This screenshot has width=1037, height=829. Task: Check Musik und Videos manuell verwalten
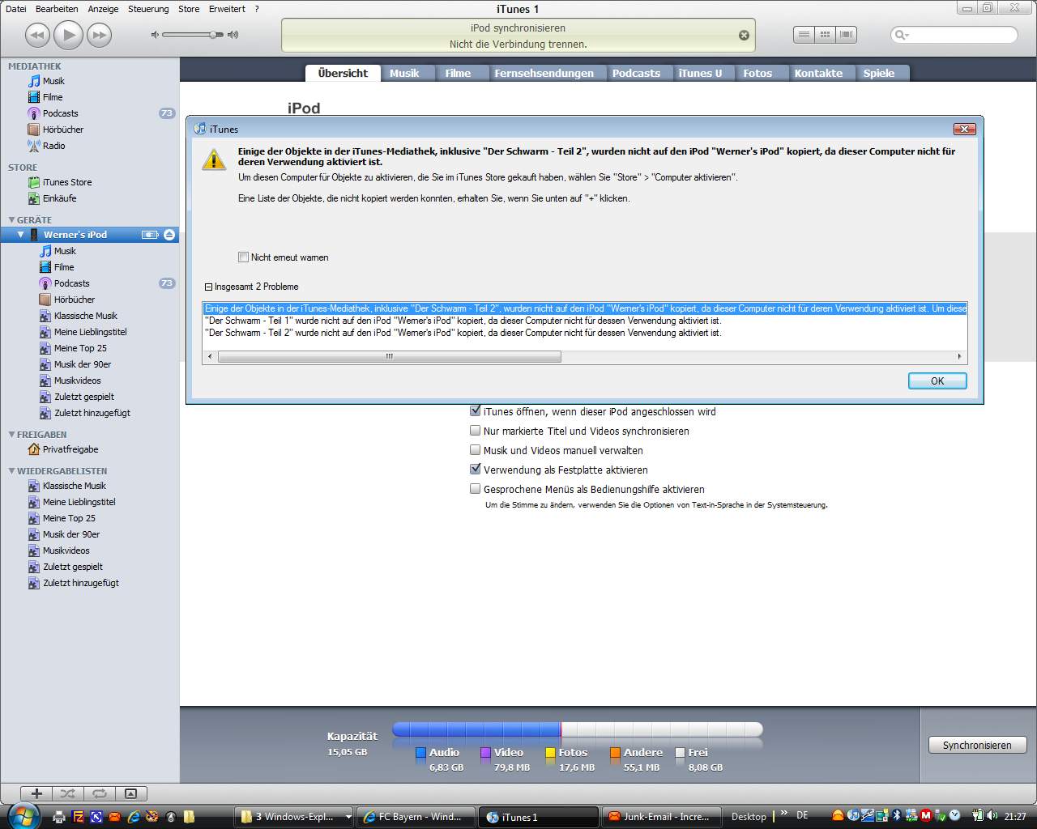pos(476,450)
